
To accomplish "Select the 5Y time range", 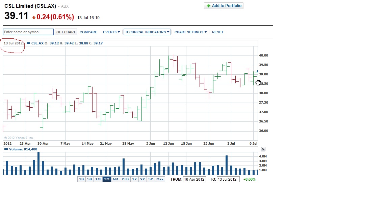I will point(151,179).
